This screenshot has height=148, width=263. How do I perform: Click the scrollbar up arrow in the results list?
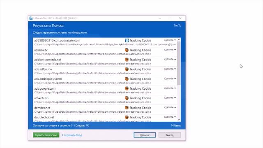pyautogui.click(x=179, y=40)
